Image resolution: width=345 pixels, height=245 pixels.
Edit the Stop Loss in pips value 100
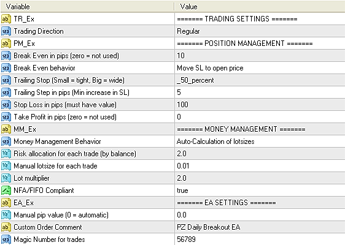pos(260,105)
